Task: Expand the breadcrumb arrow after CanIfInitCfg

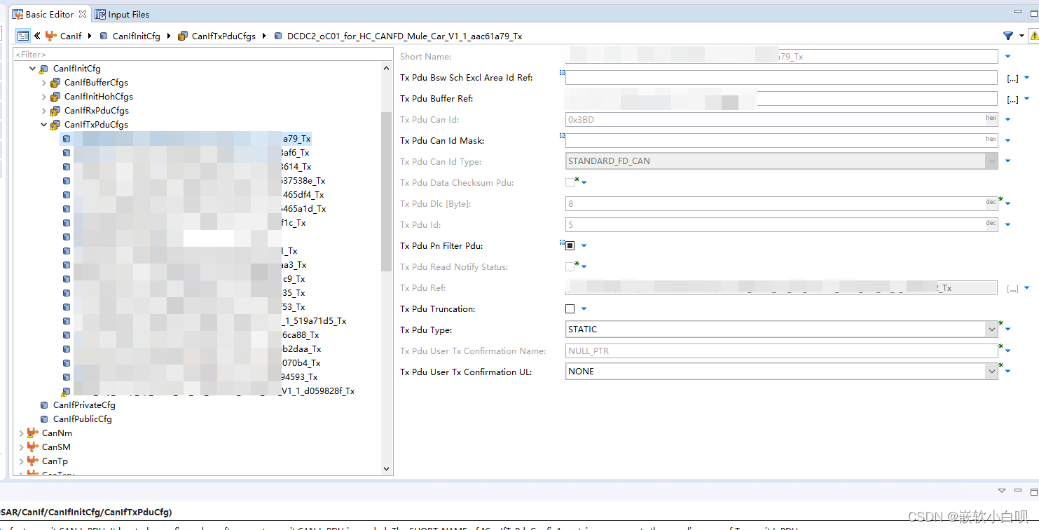Action: point(170,36)
